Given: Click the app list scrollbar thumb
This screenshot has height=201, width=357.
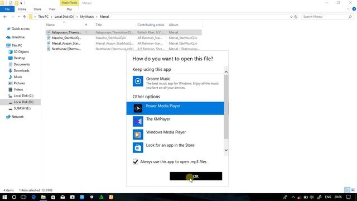Looking at the screenshot, I should pos(226,107).
